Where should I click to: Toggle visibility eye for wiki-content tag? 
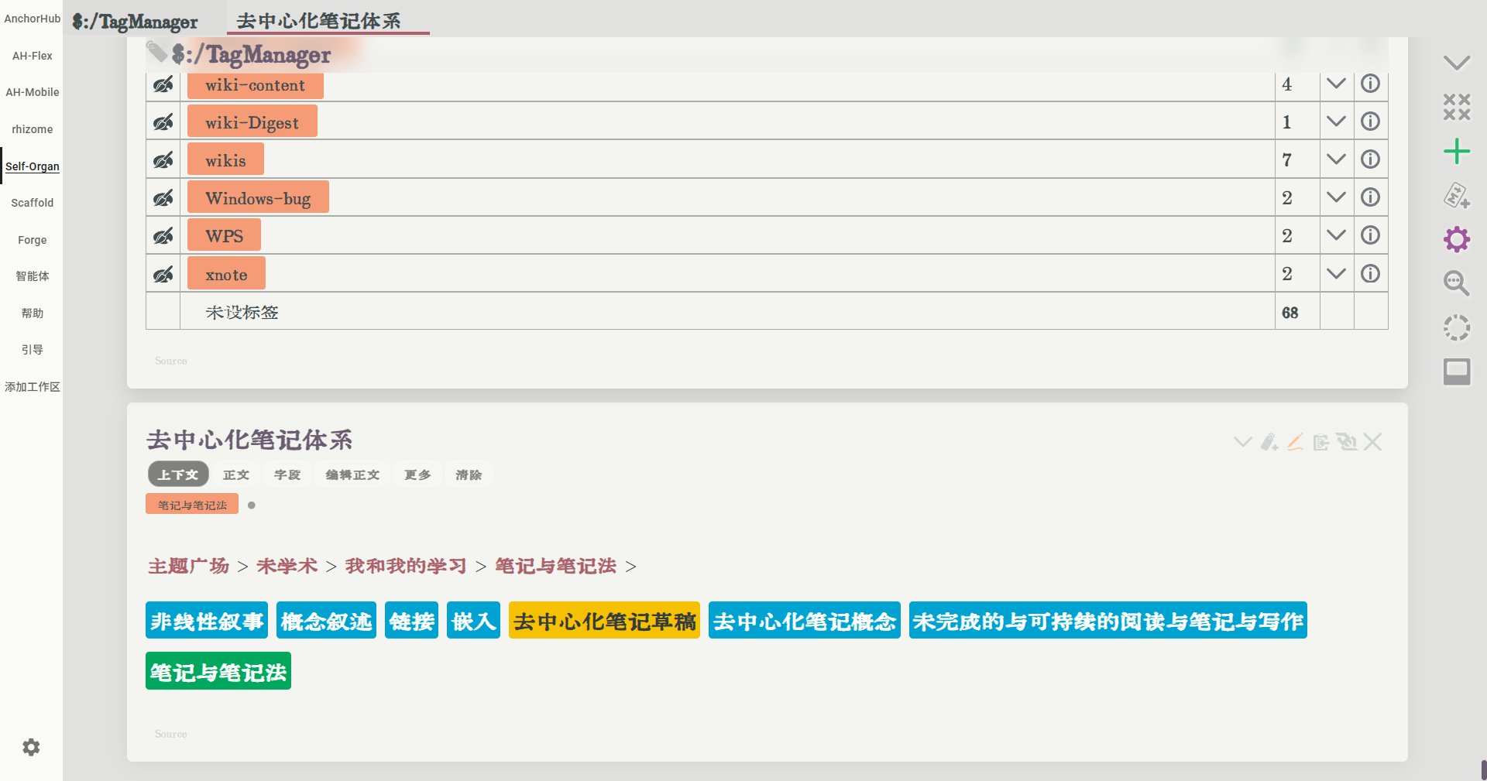163,85
